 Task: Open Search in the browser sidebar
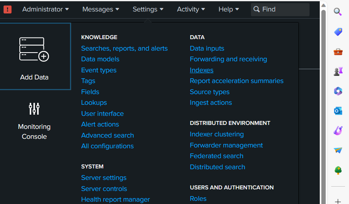point(338,12)
